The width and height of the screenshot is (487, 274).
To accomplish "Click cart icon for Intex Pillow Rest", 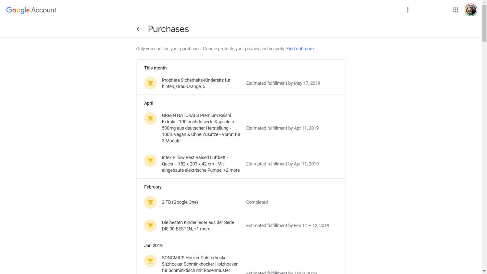I will pyautogui.click(x=150, y=161).
